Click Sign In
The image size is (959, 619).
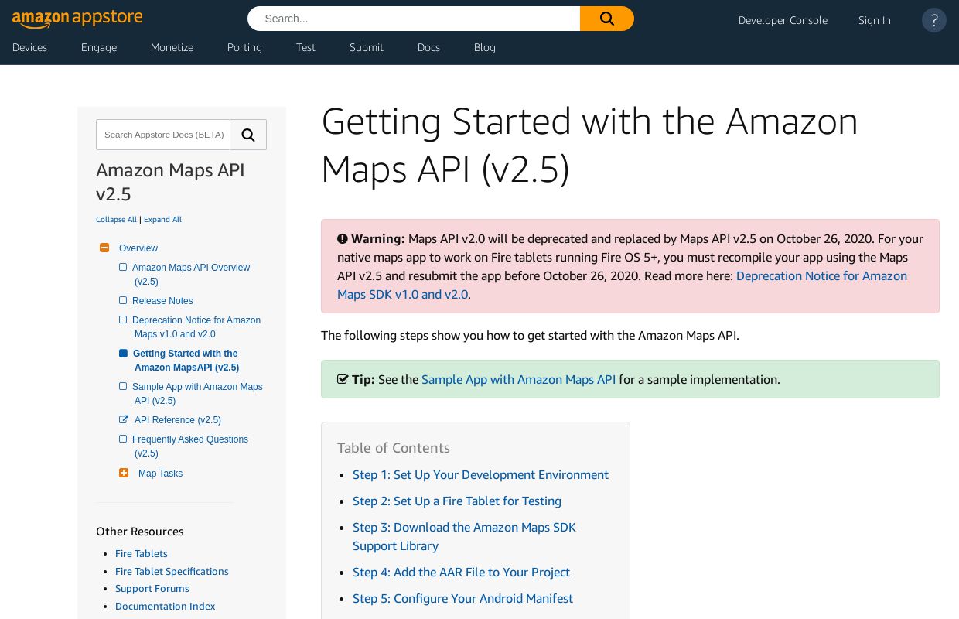tap(875, 20)
